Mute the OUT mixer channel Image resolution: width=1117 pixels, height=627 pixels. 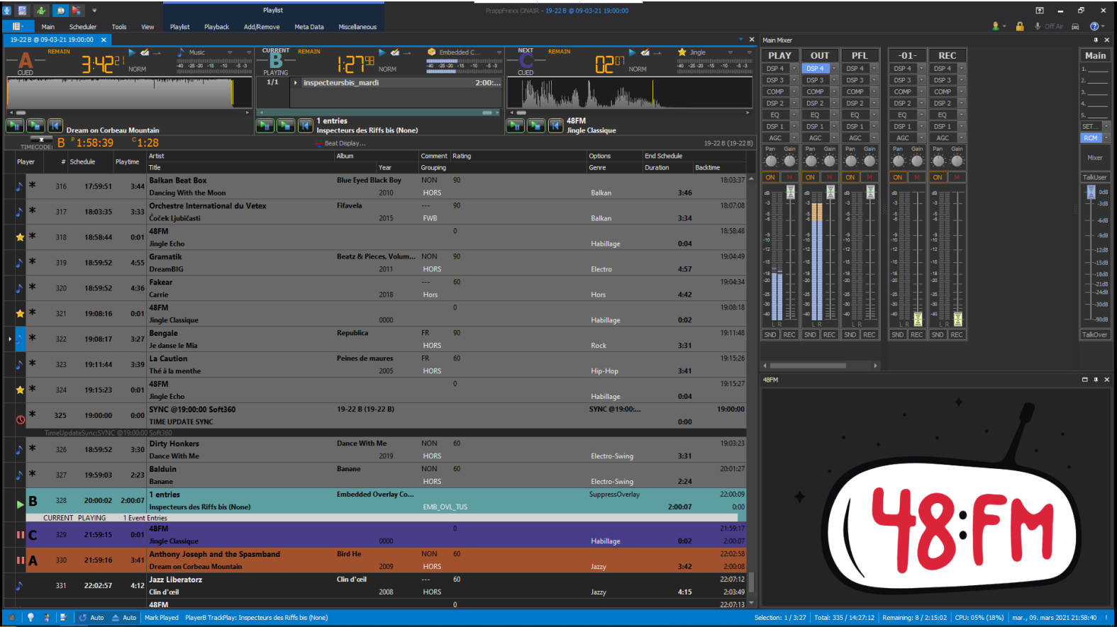pyautogui.click(x=829, y=177)
